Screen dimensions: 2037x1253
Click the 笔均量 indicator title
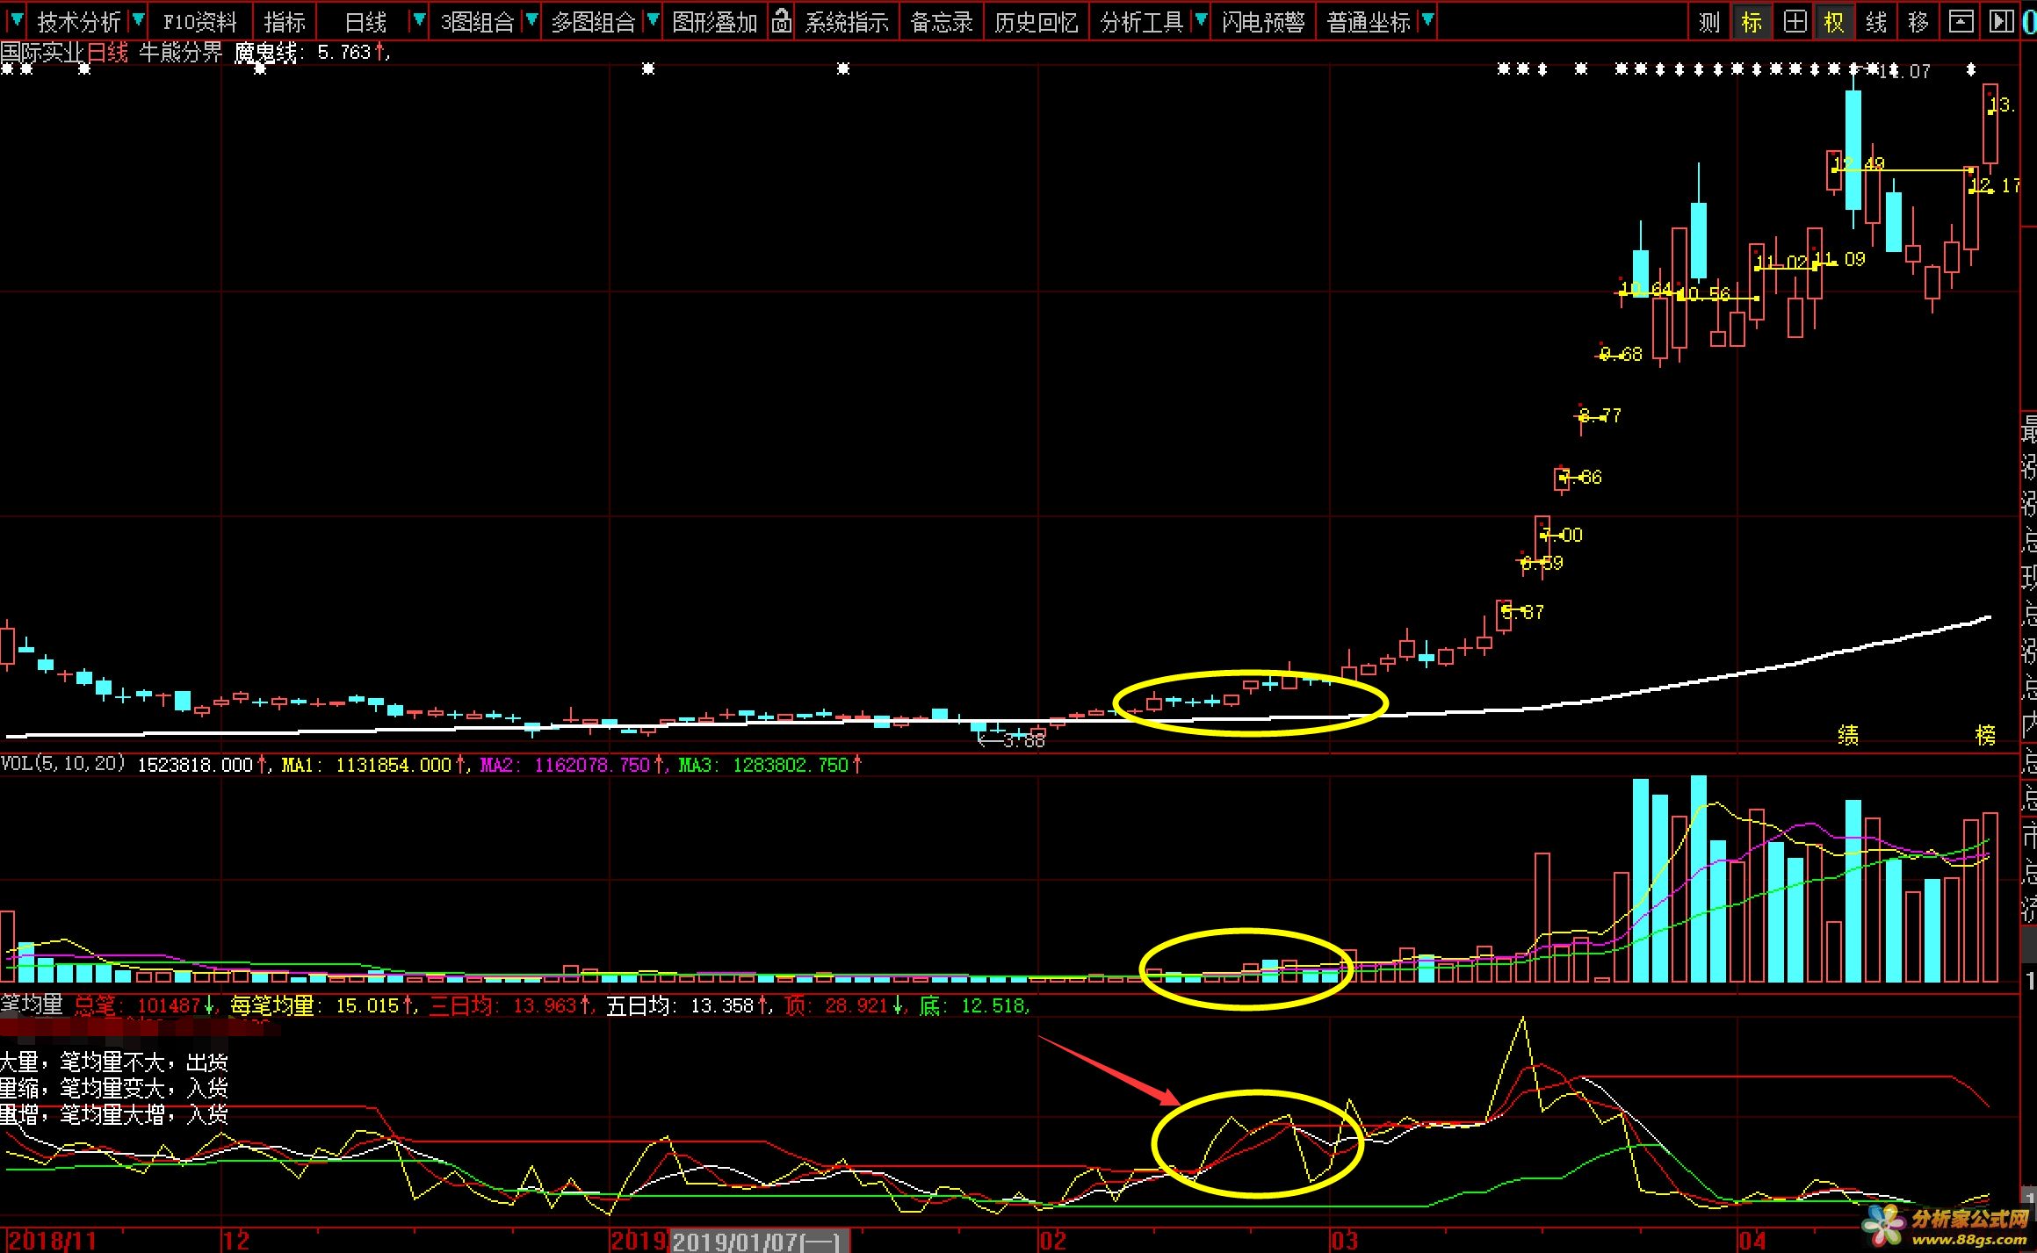[x=32, y=1005]
